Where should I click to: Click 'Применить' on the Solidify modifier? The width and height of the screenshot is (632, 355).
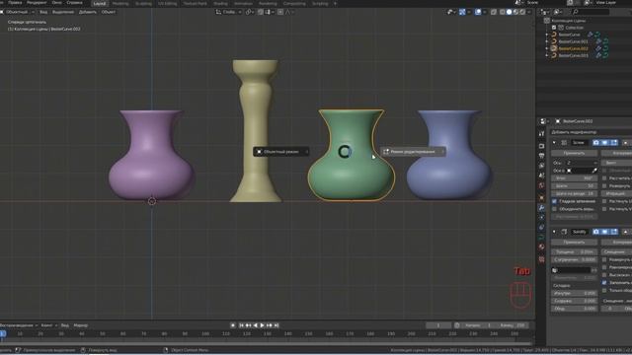coord(575,243)
